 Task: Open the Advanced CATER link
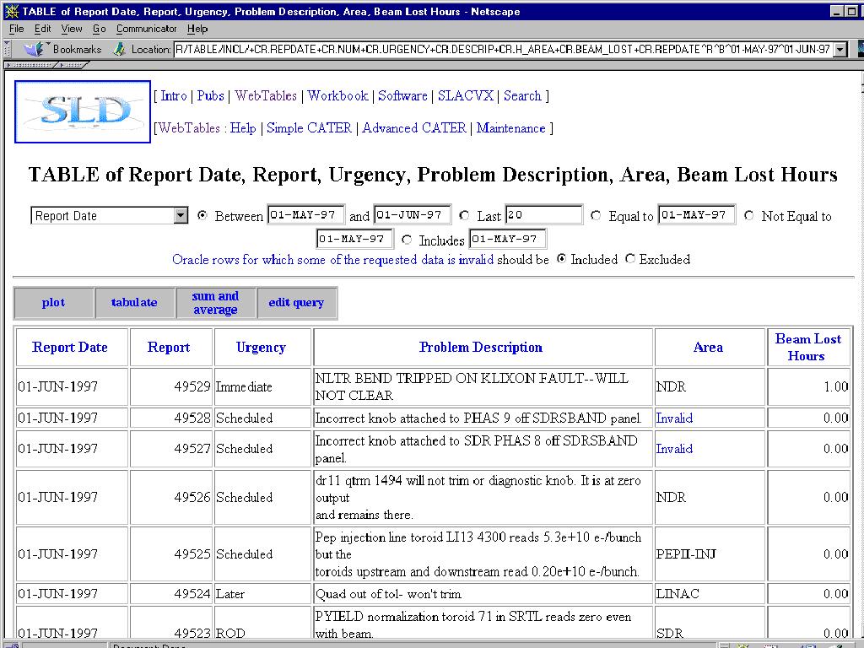pos(413,128)
